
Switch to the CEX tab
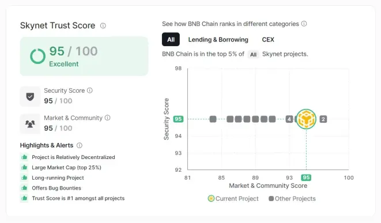268,40
